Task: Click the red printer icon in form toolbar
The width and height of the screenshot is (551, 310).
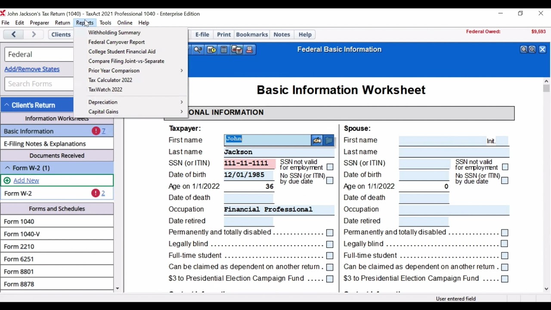Action: pyautogui.click(x=249, y=50)
